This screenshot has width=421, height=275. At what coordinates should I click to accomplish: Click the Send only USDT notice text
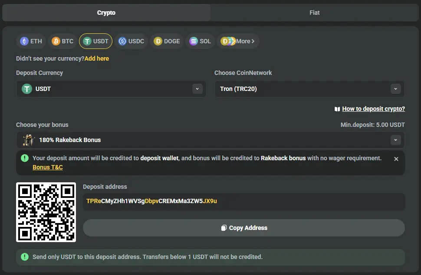pos(148,257)
